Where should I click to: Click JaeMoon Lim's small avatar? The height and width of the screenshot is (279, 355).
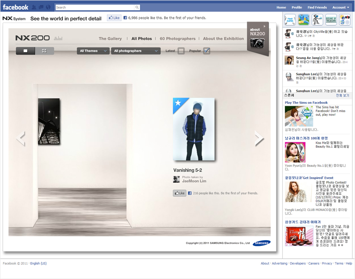click(176, 179)
